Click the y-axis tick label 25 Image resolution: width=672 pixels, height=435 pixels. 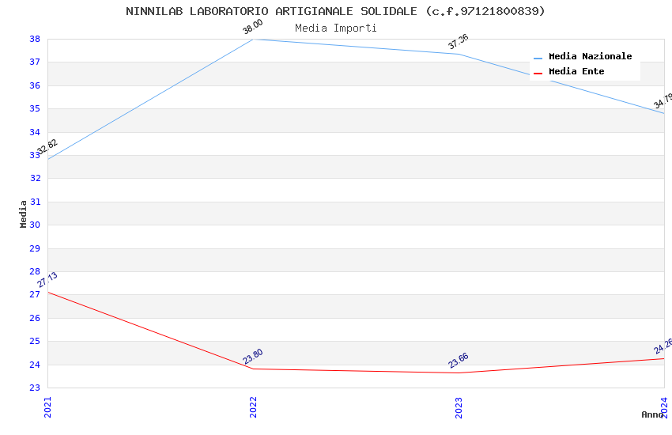[35, 341]
